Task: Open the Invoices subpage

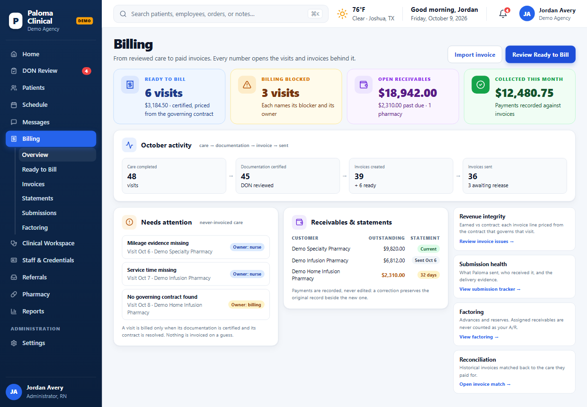Action: pos(57,184)
